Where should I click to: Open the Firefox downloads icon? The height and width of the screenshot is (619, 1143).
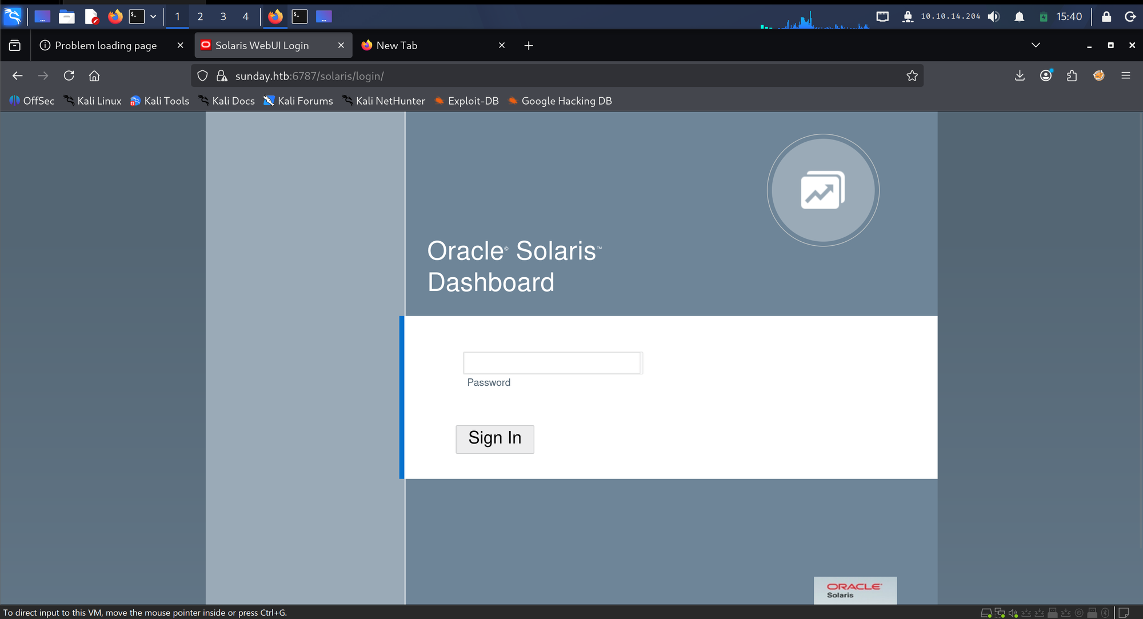1020,75
